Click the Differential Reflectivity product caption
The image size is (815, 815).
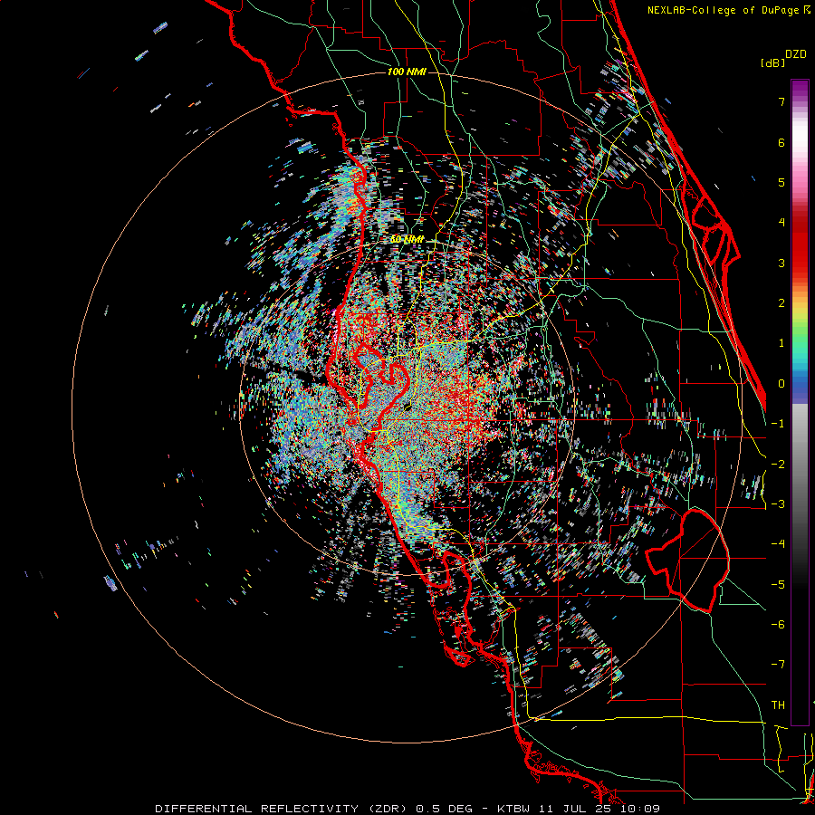coord(407,809)
